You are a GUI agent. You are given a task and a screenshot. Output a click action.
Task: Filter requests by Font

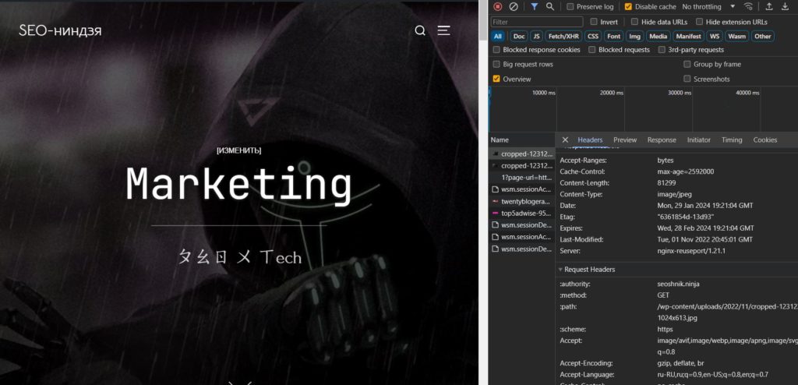614,36
